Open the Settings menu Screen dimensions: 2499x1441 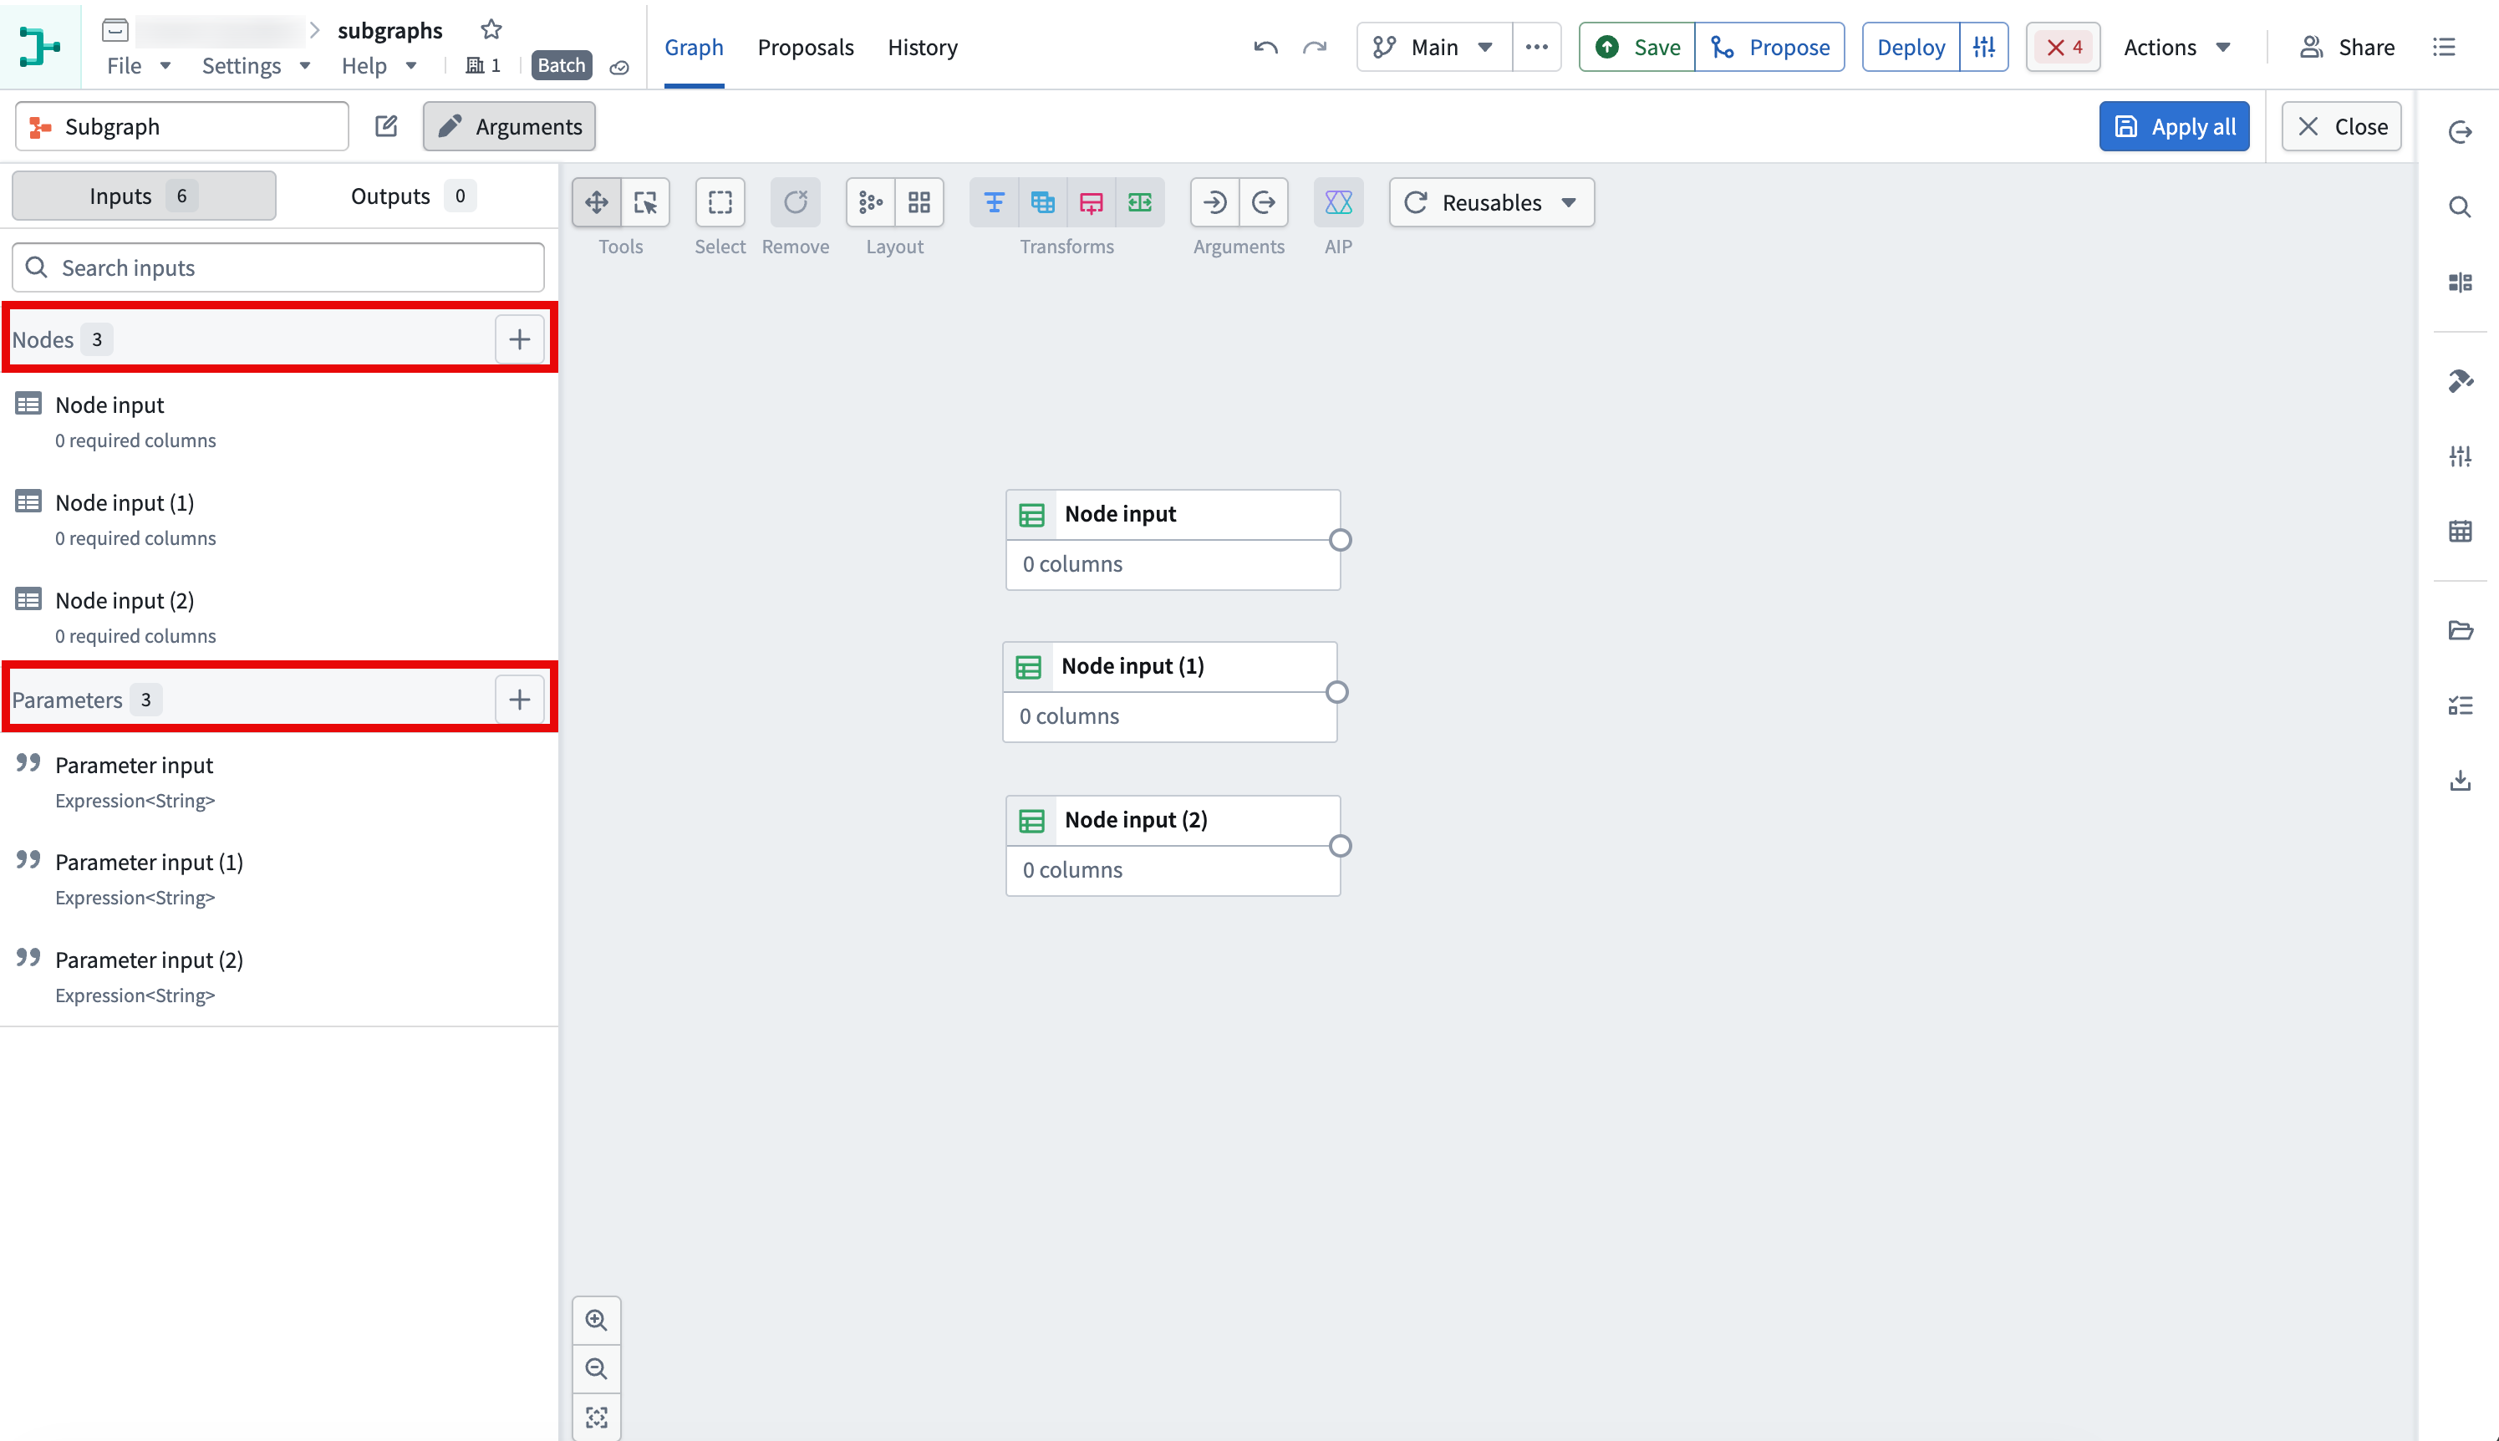click(x=257, y=66)
